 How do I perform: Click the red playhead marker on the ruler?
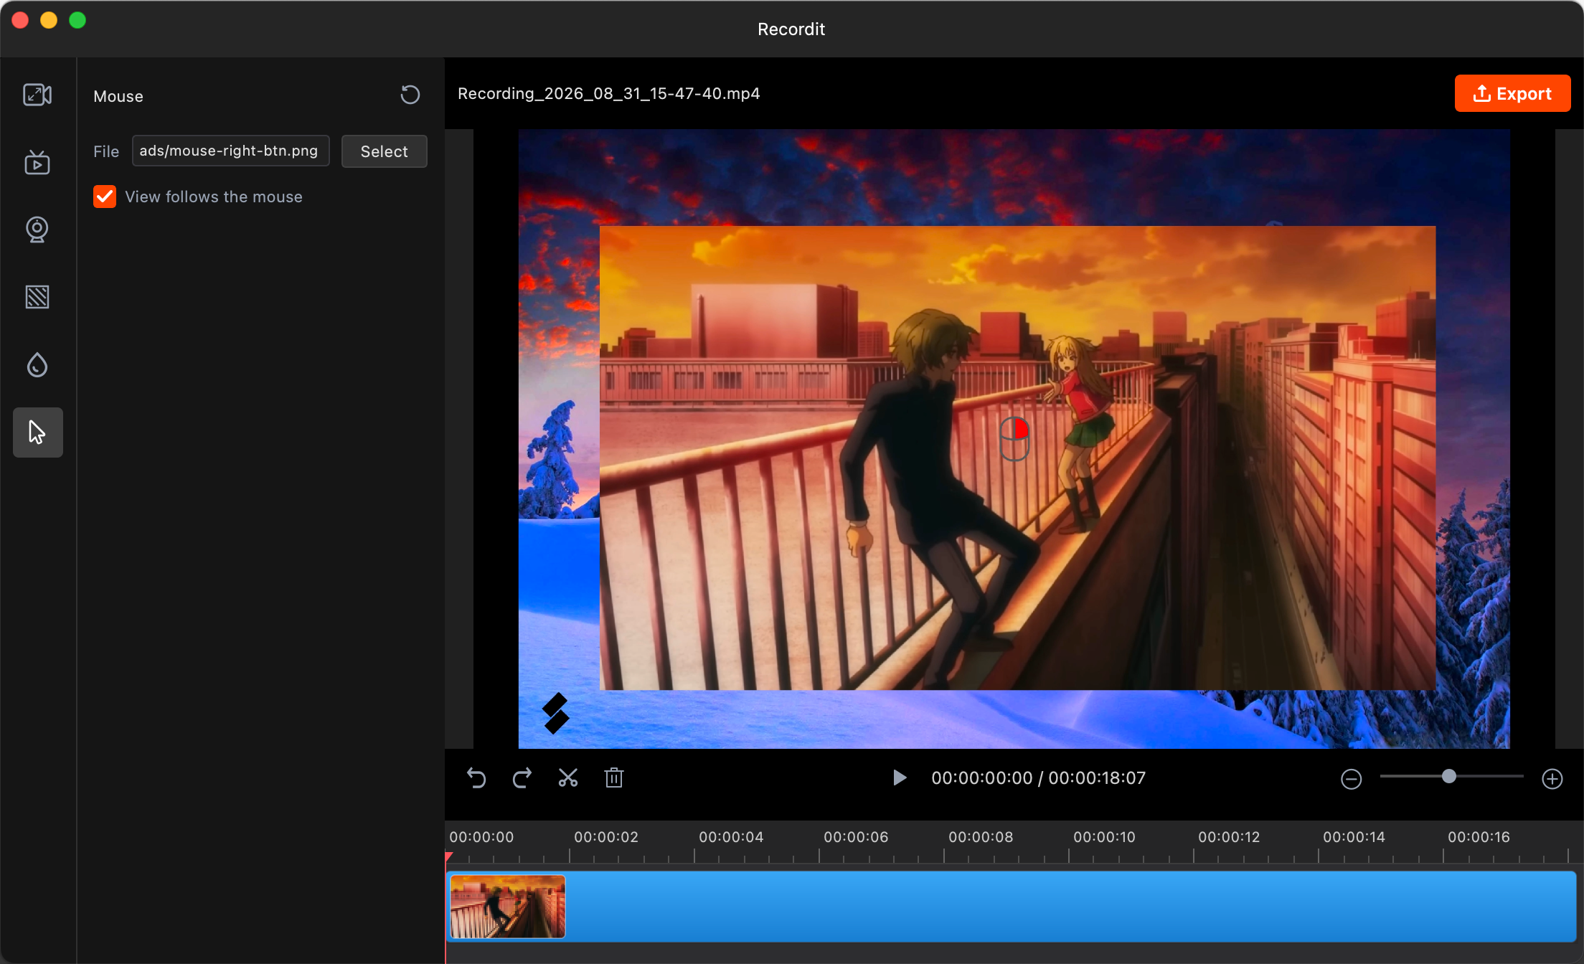449,856
